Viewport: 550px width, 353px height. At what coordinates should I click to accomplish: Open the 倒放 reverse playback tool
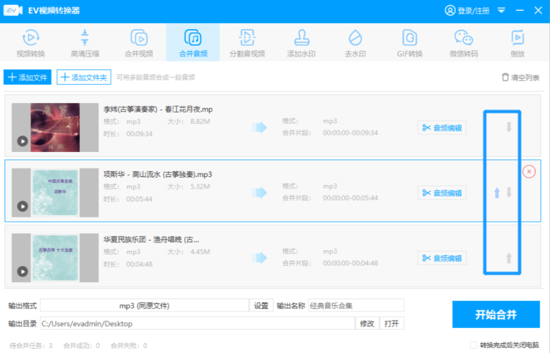518,42
